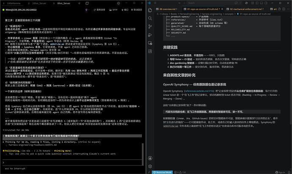Open notifications bell in status bar

click(x=289, y=172)
